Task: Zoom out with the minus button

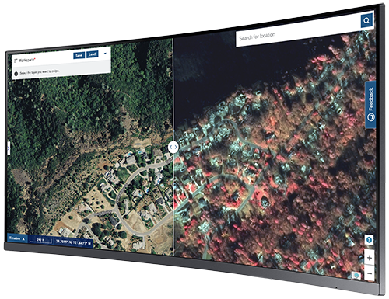Action: pyautogui.click(x=370, y=273)
